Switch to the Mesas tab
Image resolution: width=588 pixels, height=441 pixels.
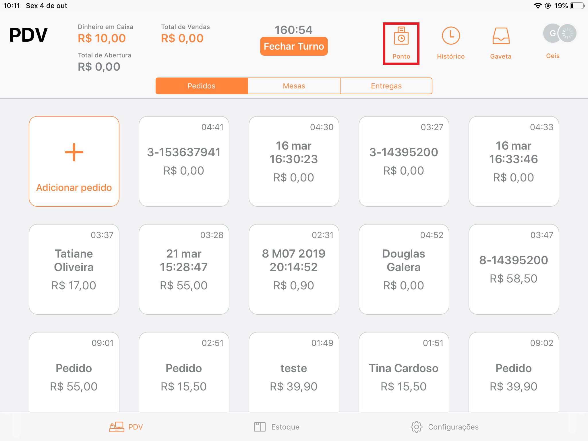(294, 86)
